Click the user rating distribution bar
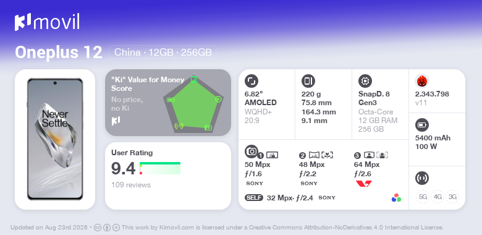482x235 pixels. [160, 168]
